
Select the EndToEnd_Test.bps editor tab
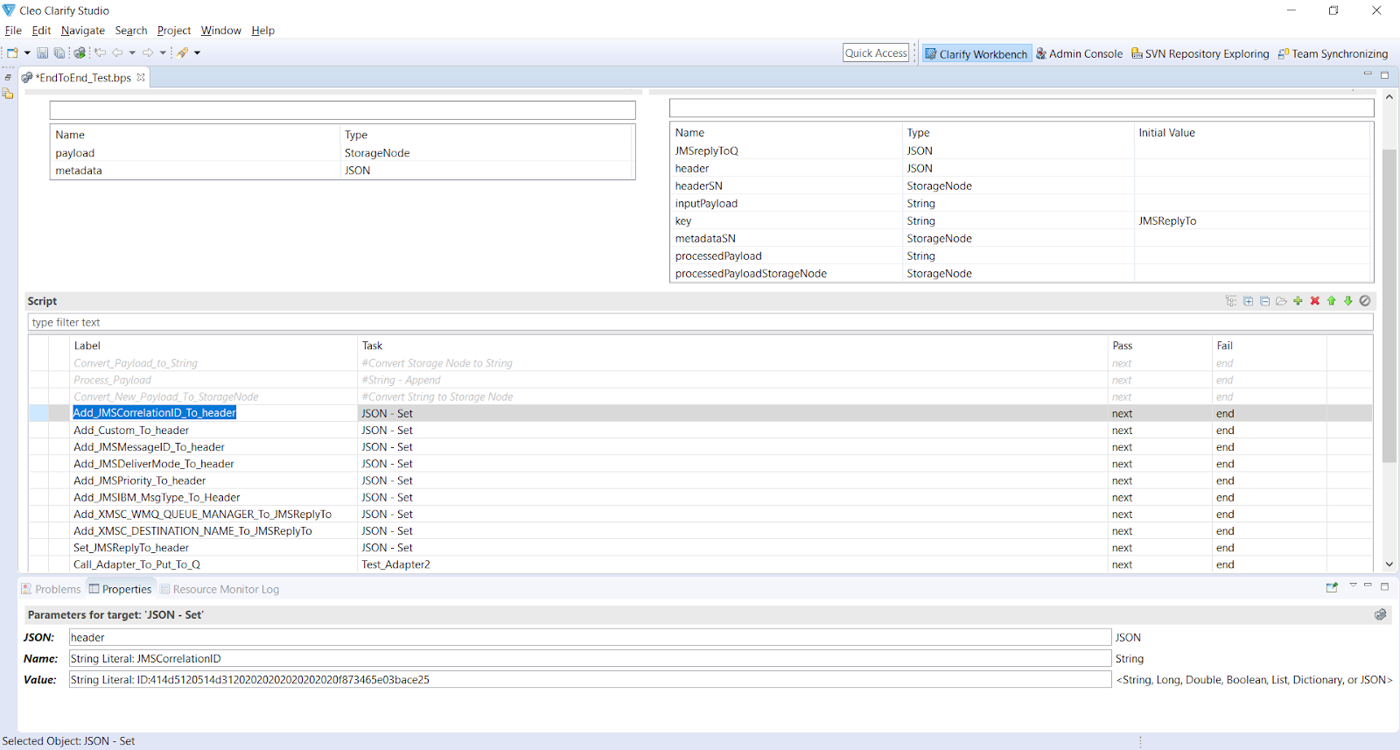click(82, 77)
